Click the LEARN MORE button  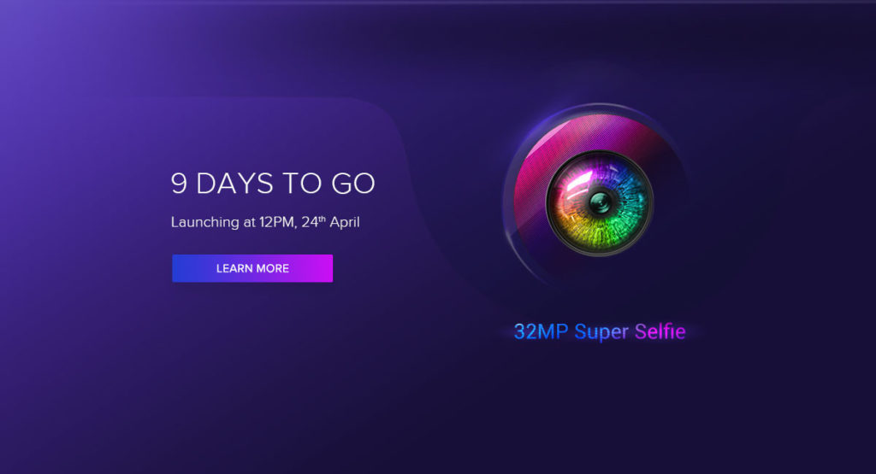252,268
